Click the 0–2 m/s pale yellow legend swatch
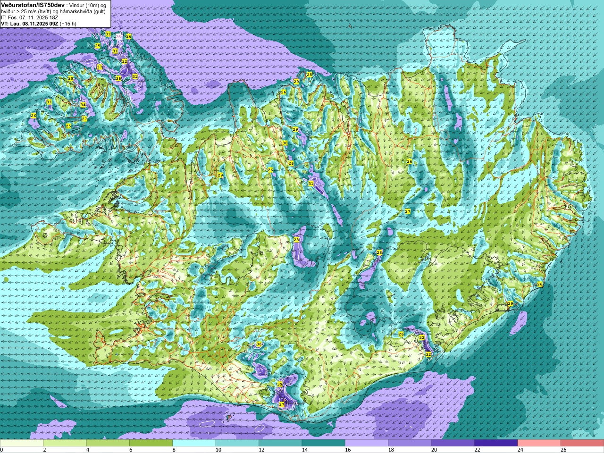The width and height of the screenshot is (604, 453). 22,443
